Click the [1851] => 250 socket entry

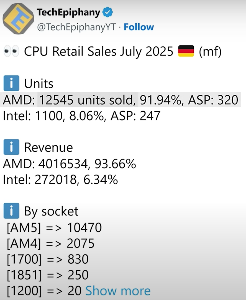[48, 275]
